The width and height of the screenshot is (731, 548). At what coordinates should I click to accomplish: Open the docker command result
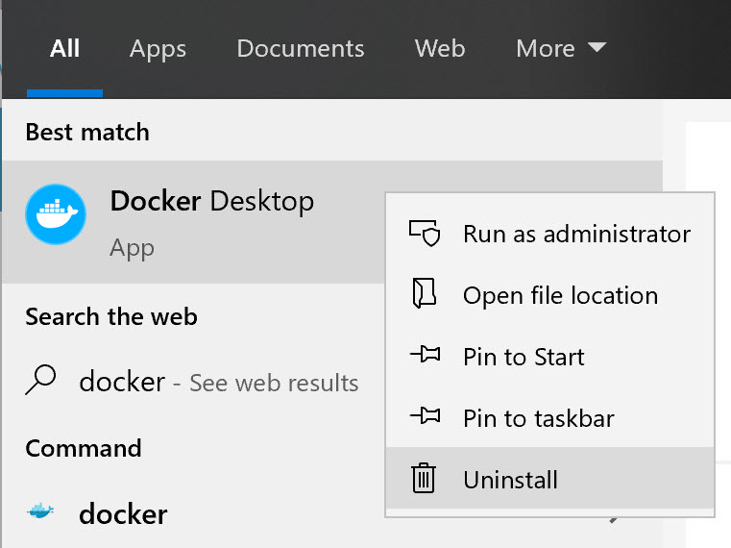coord(123,513)
